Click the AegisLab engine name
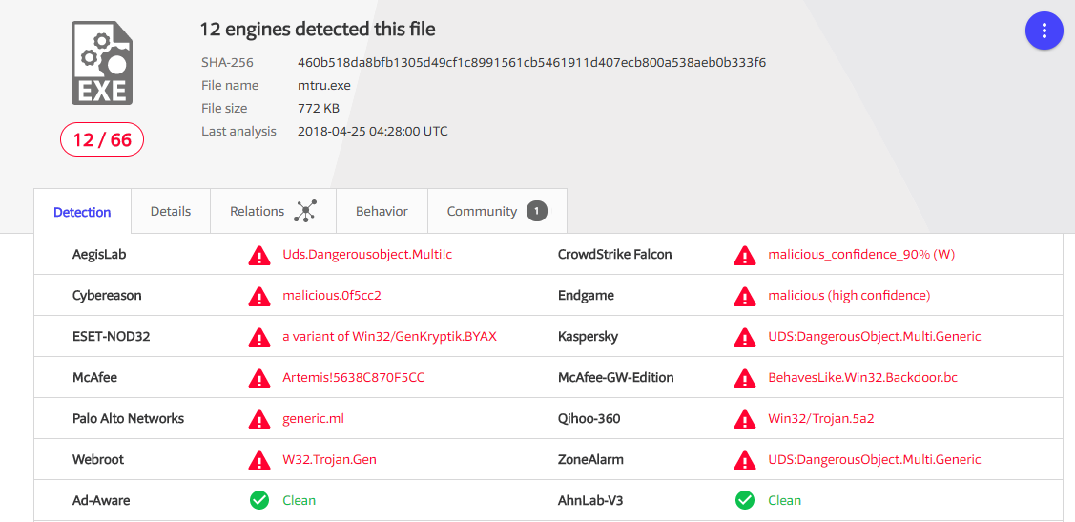This screenshot has width=1075, height=522. point(99,255)
